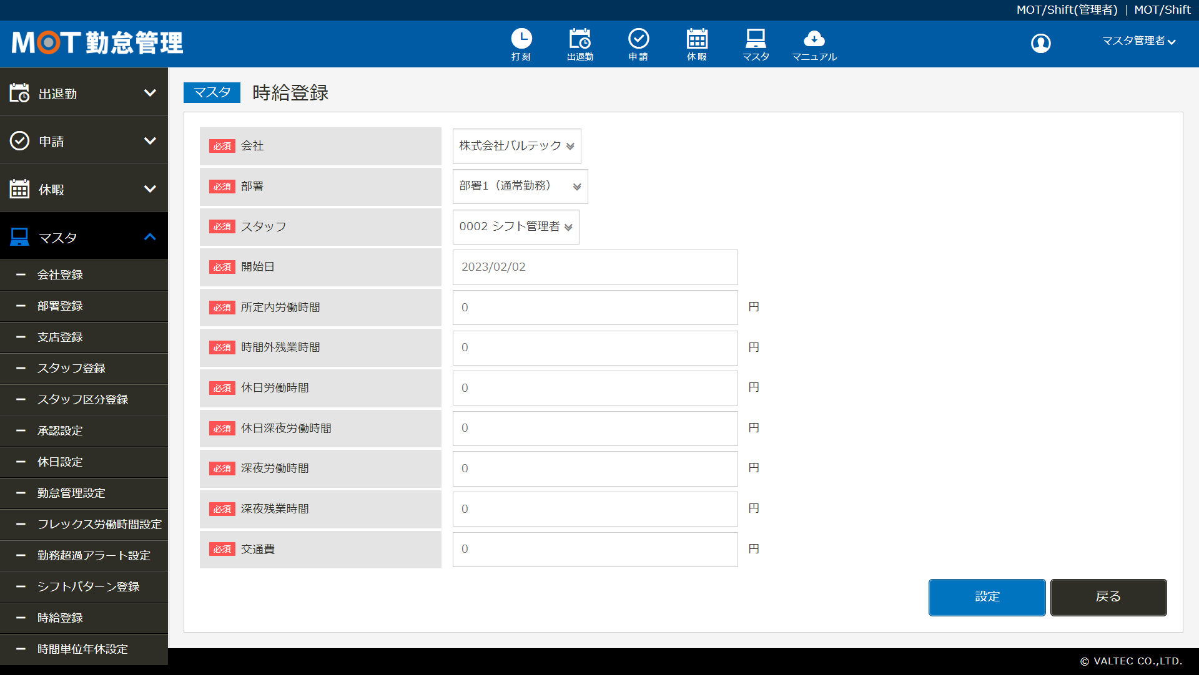This screenshot has height=675, width=1199.
Task: Focus the 休日深夜労働時間 amount field
Action: (x=595, y=428)
